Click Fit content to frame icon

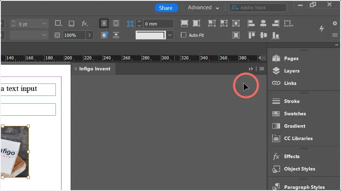coord(212,23)
